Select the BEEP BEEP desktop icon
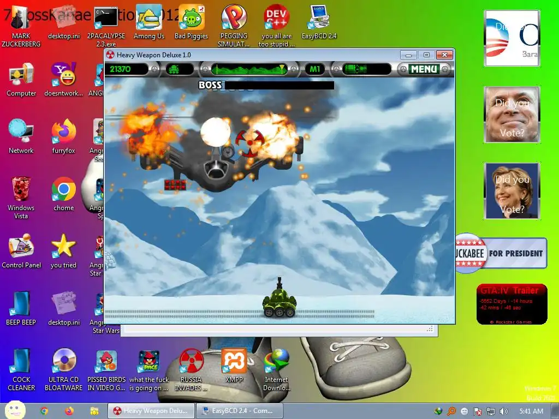This screenshot has height=419, width=559. tap(21, 309)
